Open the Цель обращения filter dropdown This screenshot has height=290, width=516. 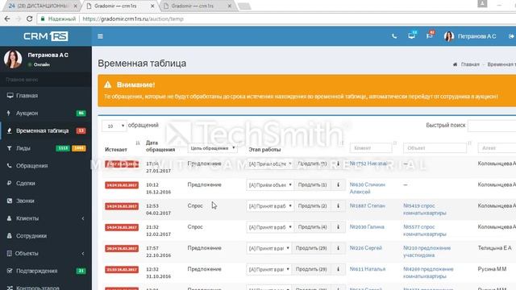212,148
